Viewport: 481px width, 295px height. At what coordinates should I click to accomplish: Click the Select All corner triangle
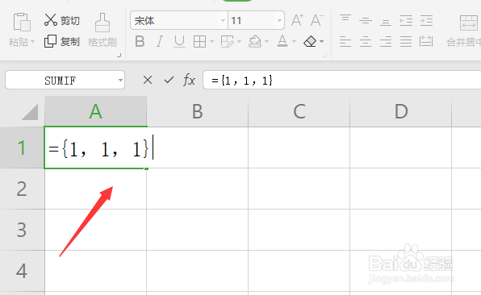30,112
